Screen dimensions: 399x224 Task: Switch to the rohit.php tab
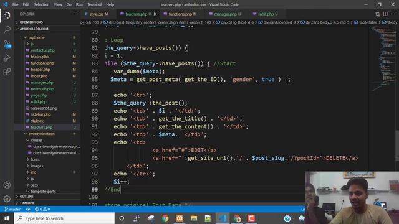point(267,14)
